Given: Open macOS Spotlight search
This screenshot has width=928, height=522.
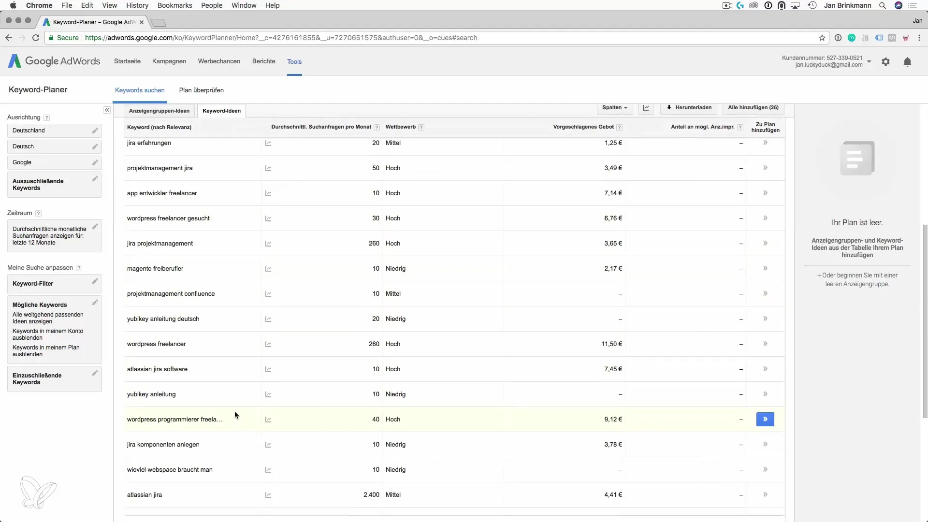Looking at the screenshot, I should [882, 5].
